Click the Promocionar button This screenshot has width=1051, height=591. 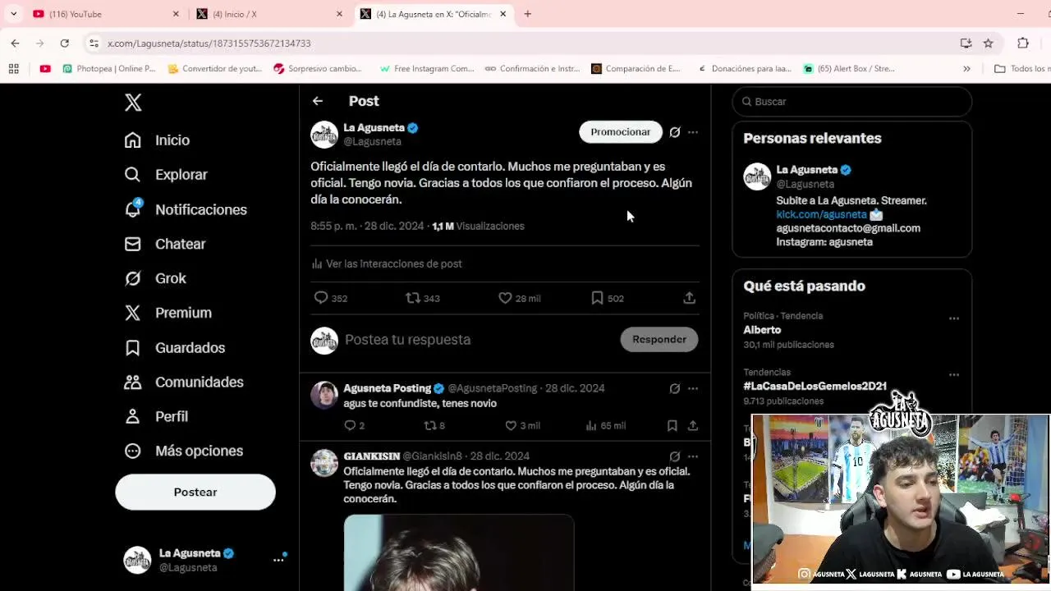pos(621,132)
